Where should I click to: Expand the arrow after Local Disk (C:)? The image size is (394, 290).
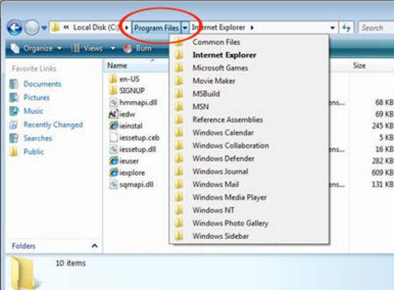pos(127,27)
